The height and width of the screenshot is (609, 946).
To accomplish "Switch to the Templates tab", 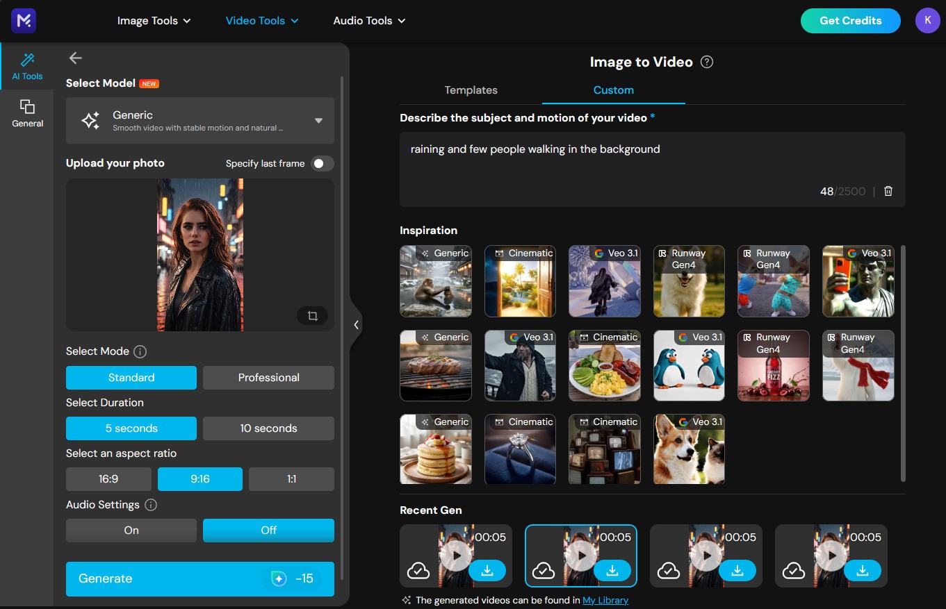I will 471,90.
